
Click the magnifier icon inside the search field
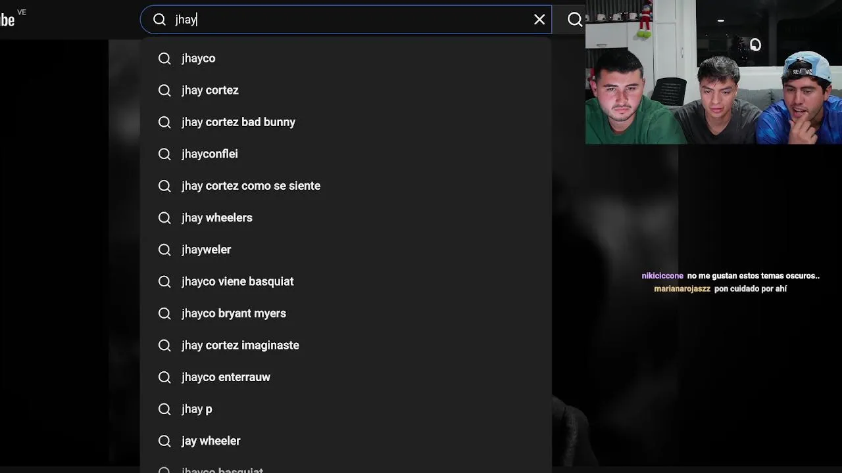[159, 20]
